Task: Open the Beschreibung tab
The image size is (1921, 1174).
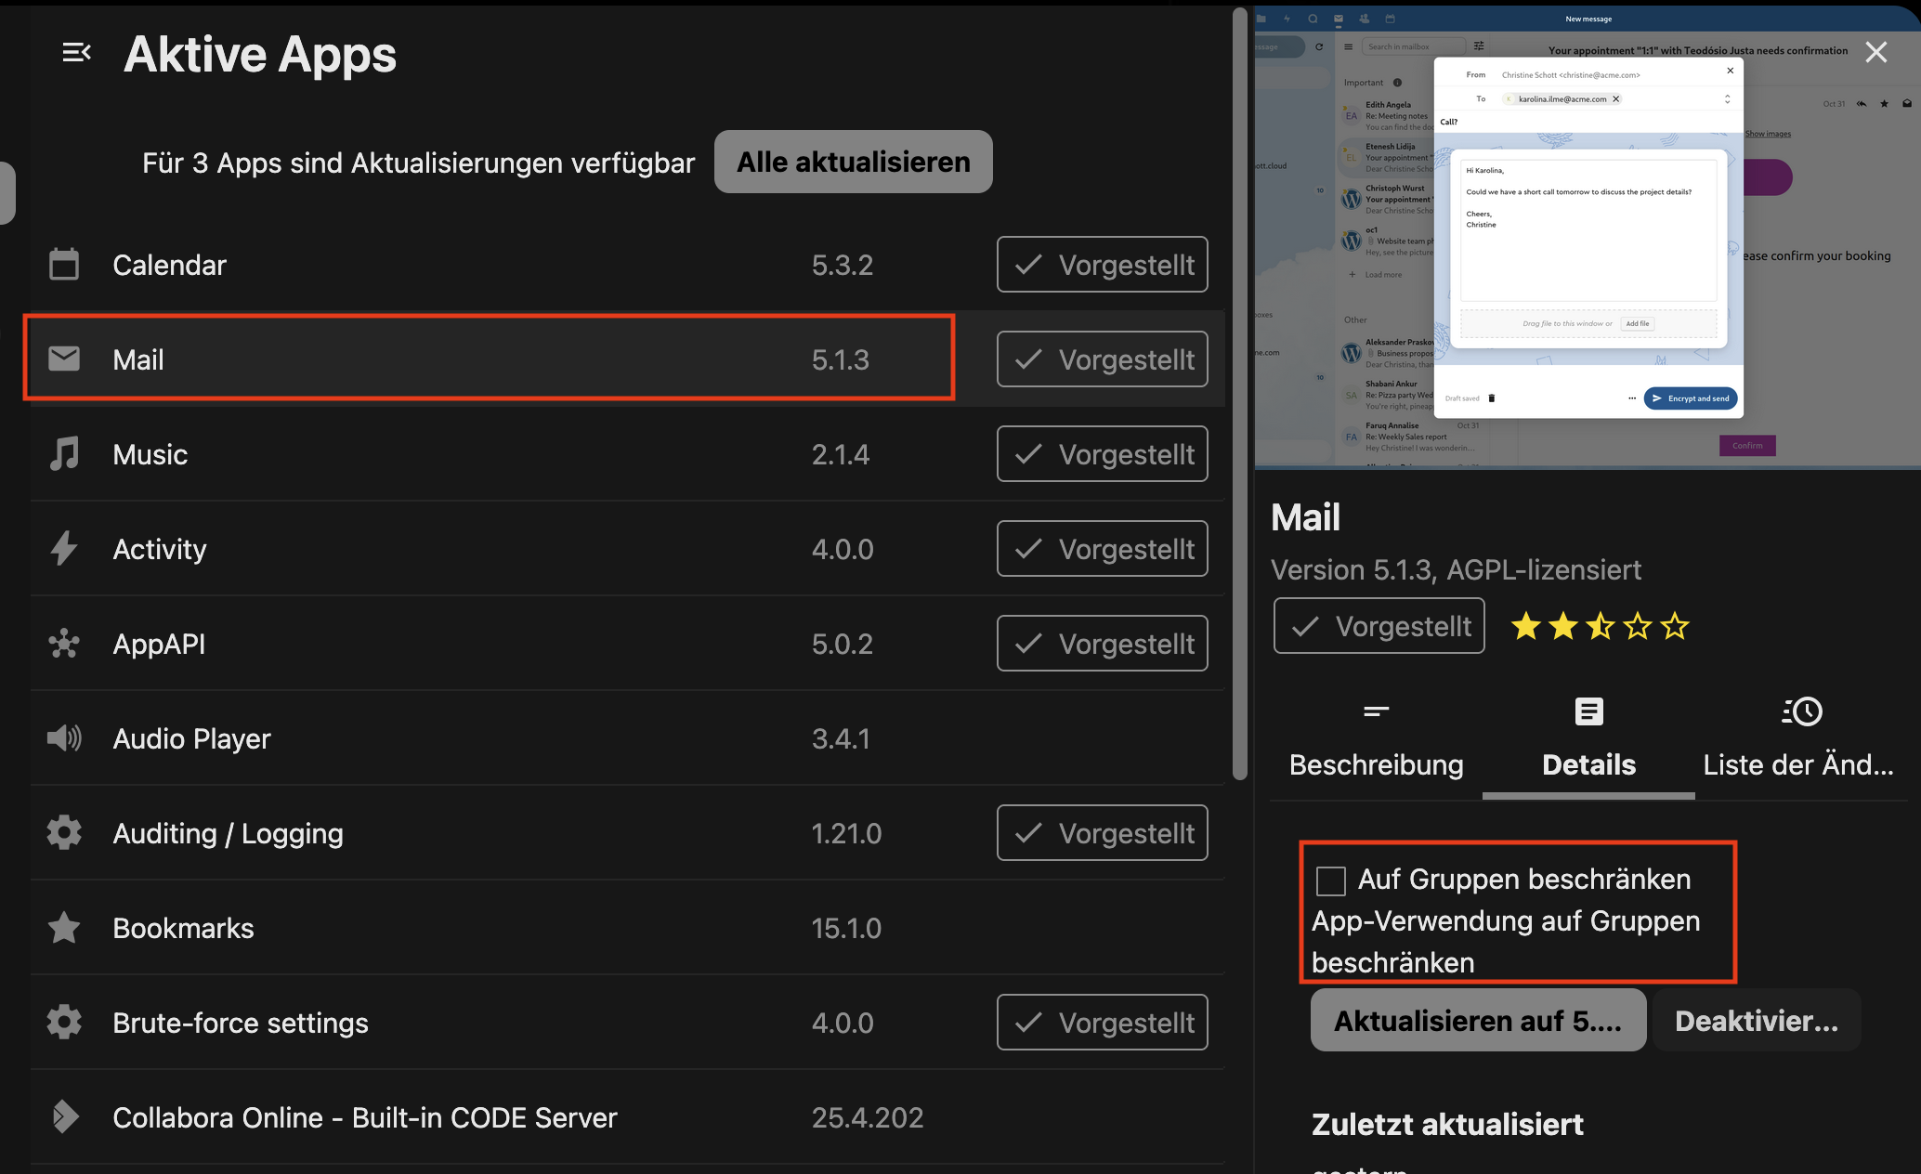Action: pos(1377,739)
